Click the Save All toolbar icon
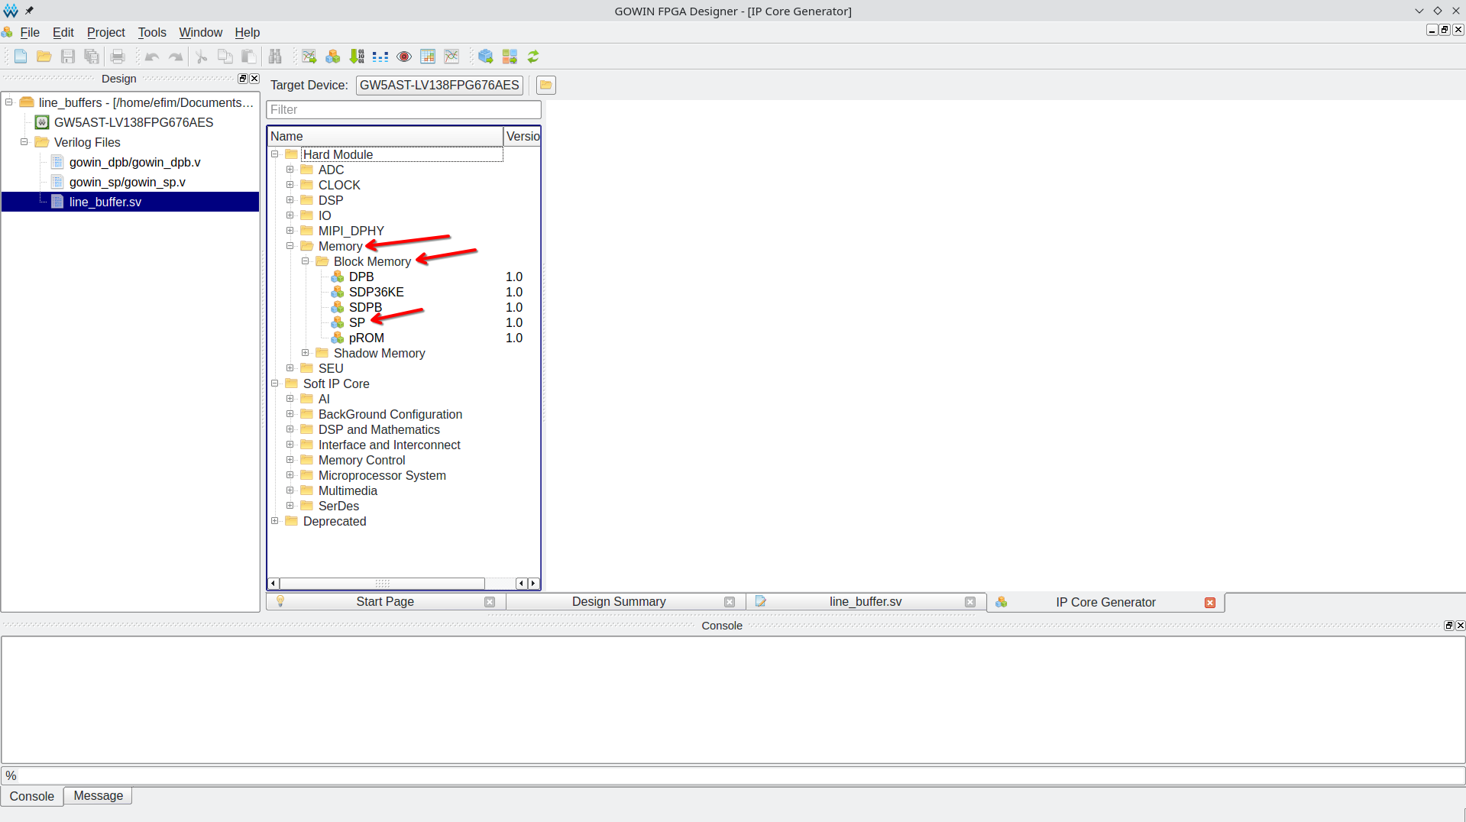 point(92,57)
